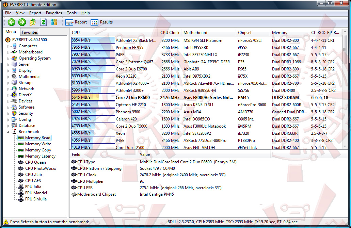Click the Operating System Windows flag icon
This screenshot has height=228, width=351.
click(x=15, y=58)
